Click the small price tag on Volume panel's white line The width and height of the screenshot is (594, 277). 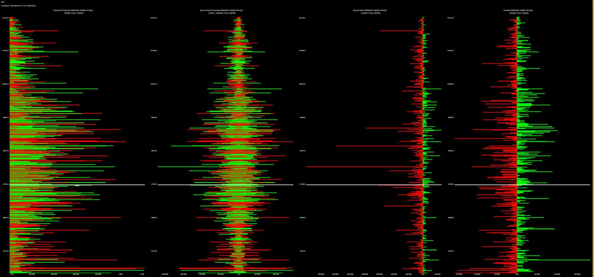point(77,185)
